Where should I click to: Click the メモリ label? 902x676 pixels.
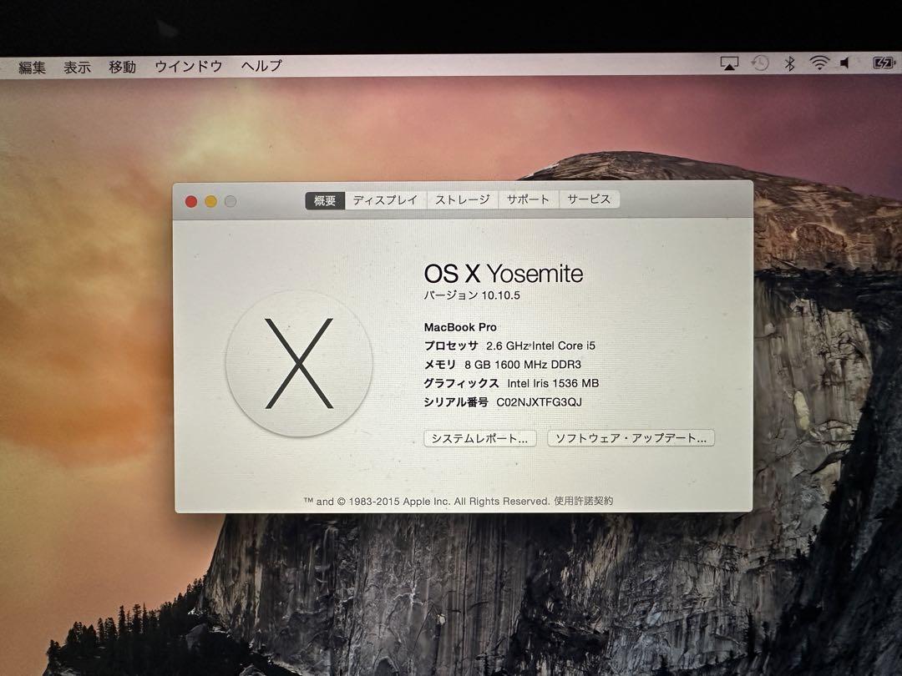pyautogui.click(x=440, y=365)
